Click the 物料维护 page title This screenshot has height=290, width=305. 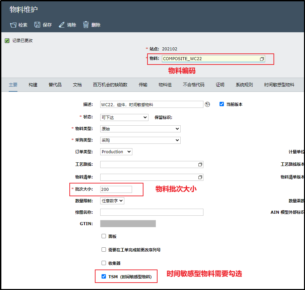[x=23, y=9]
